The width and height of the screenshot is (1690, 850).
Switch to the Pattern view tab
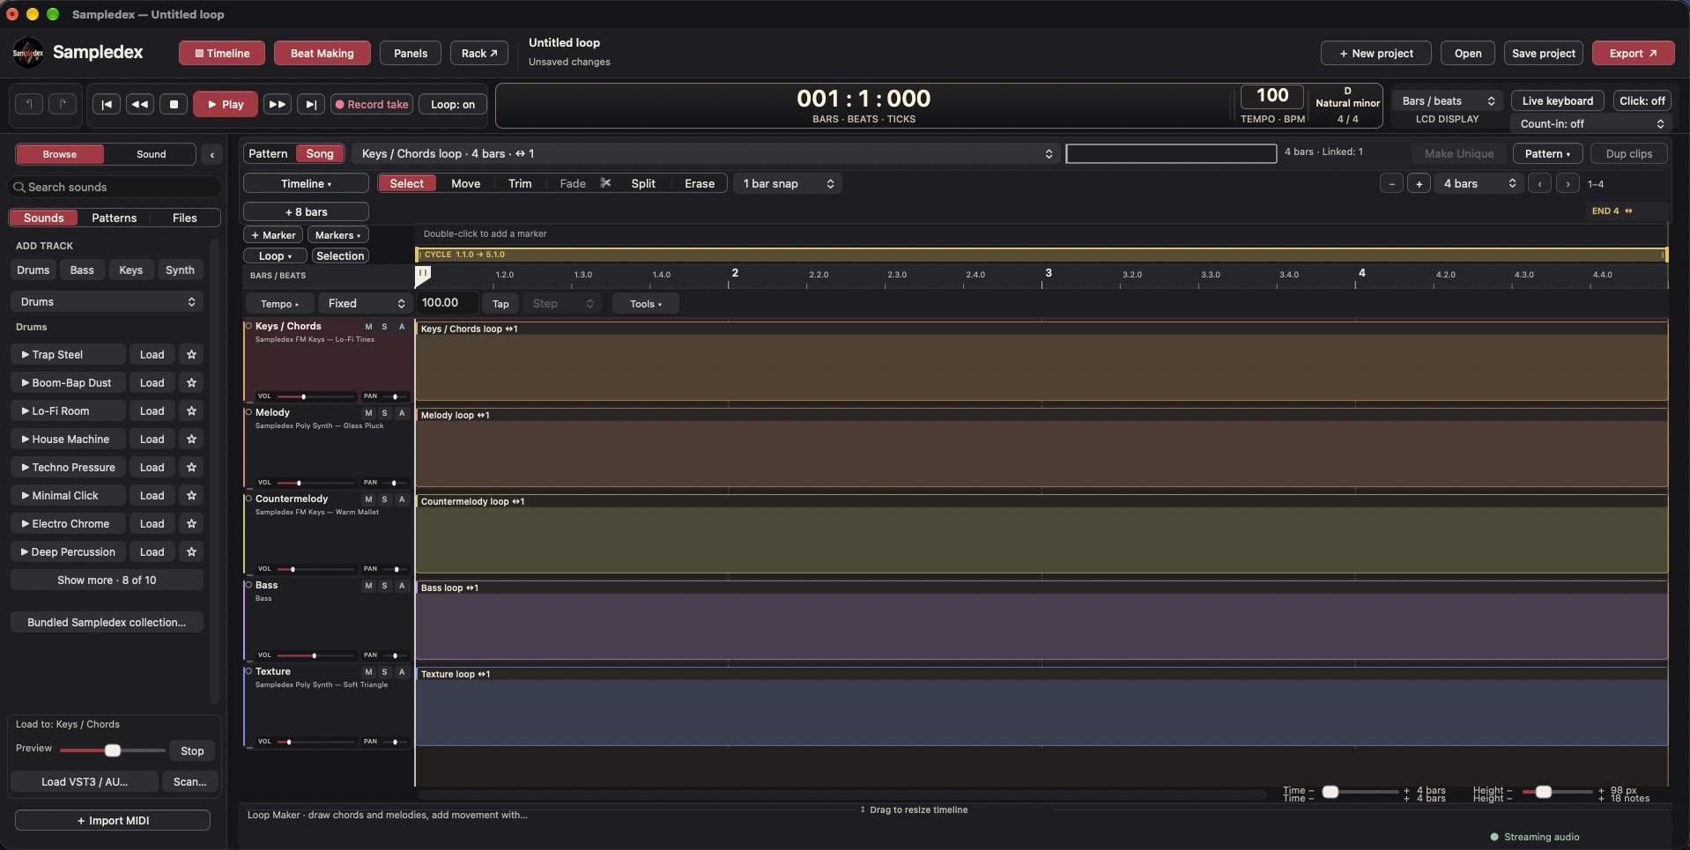(268, 153)
